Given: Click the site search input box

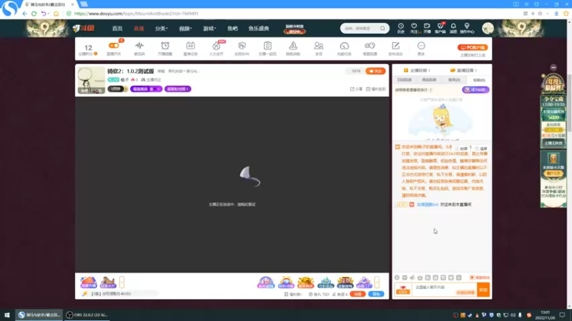Looking at the screenshot, I should (361, 29).
